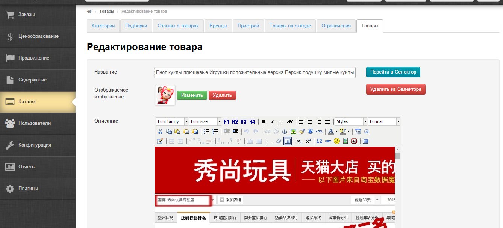The width and height of the screenshot is (503, 228).
Task: Toggle bold formatting
Action: [264, 122]
